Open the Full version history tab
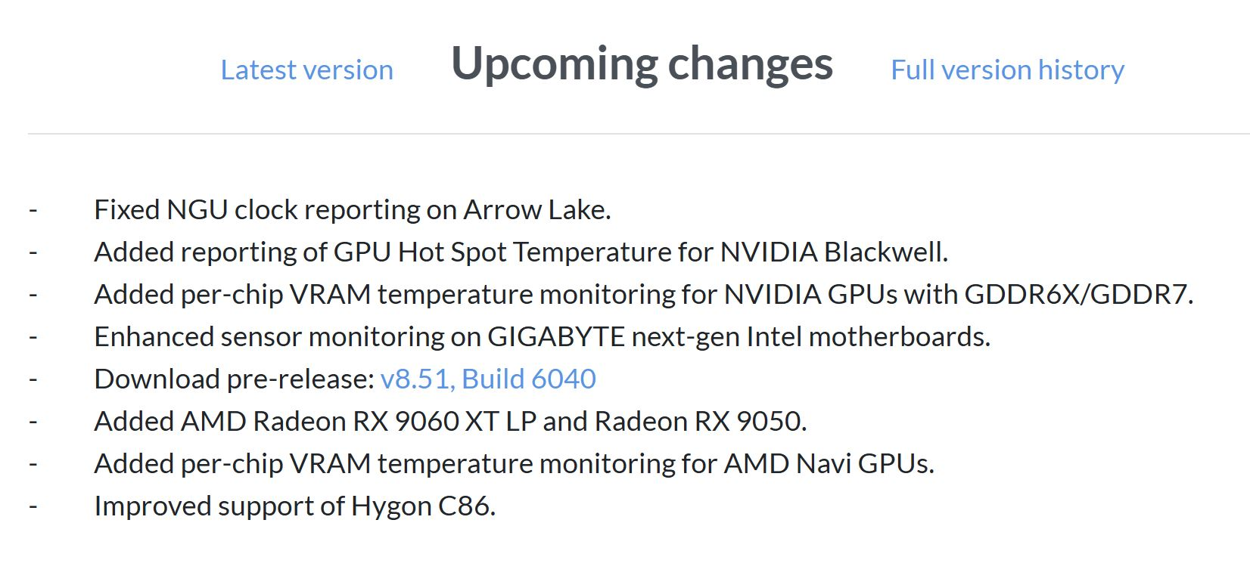The image size is (1250, 588). pos(1007,70)
